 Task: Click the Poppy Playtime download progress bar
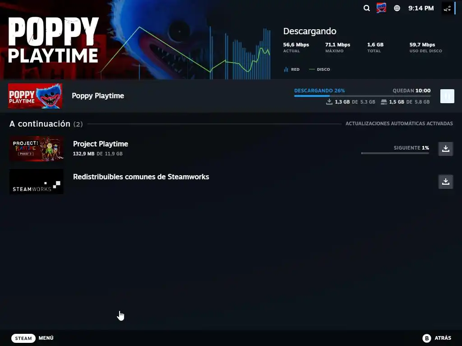(x=362, y=96)
